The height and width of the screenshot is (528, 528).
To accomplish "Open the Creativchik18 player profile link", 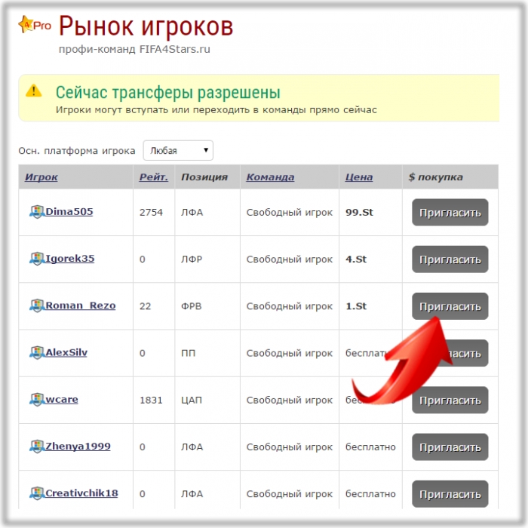I will tap(81, 493).
